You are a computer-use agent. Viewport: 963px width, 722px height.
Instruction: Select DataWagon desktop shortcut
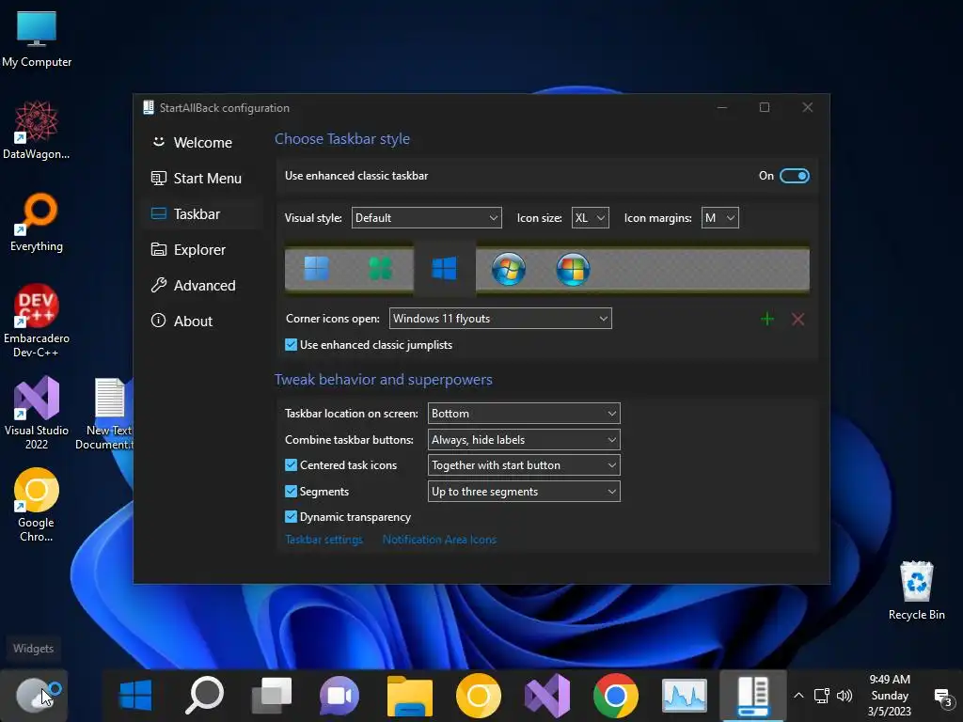(37, 130)
